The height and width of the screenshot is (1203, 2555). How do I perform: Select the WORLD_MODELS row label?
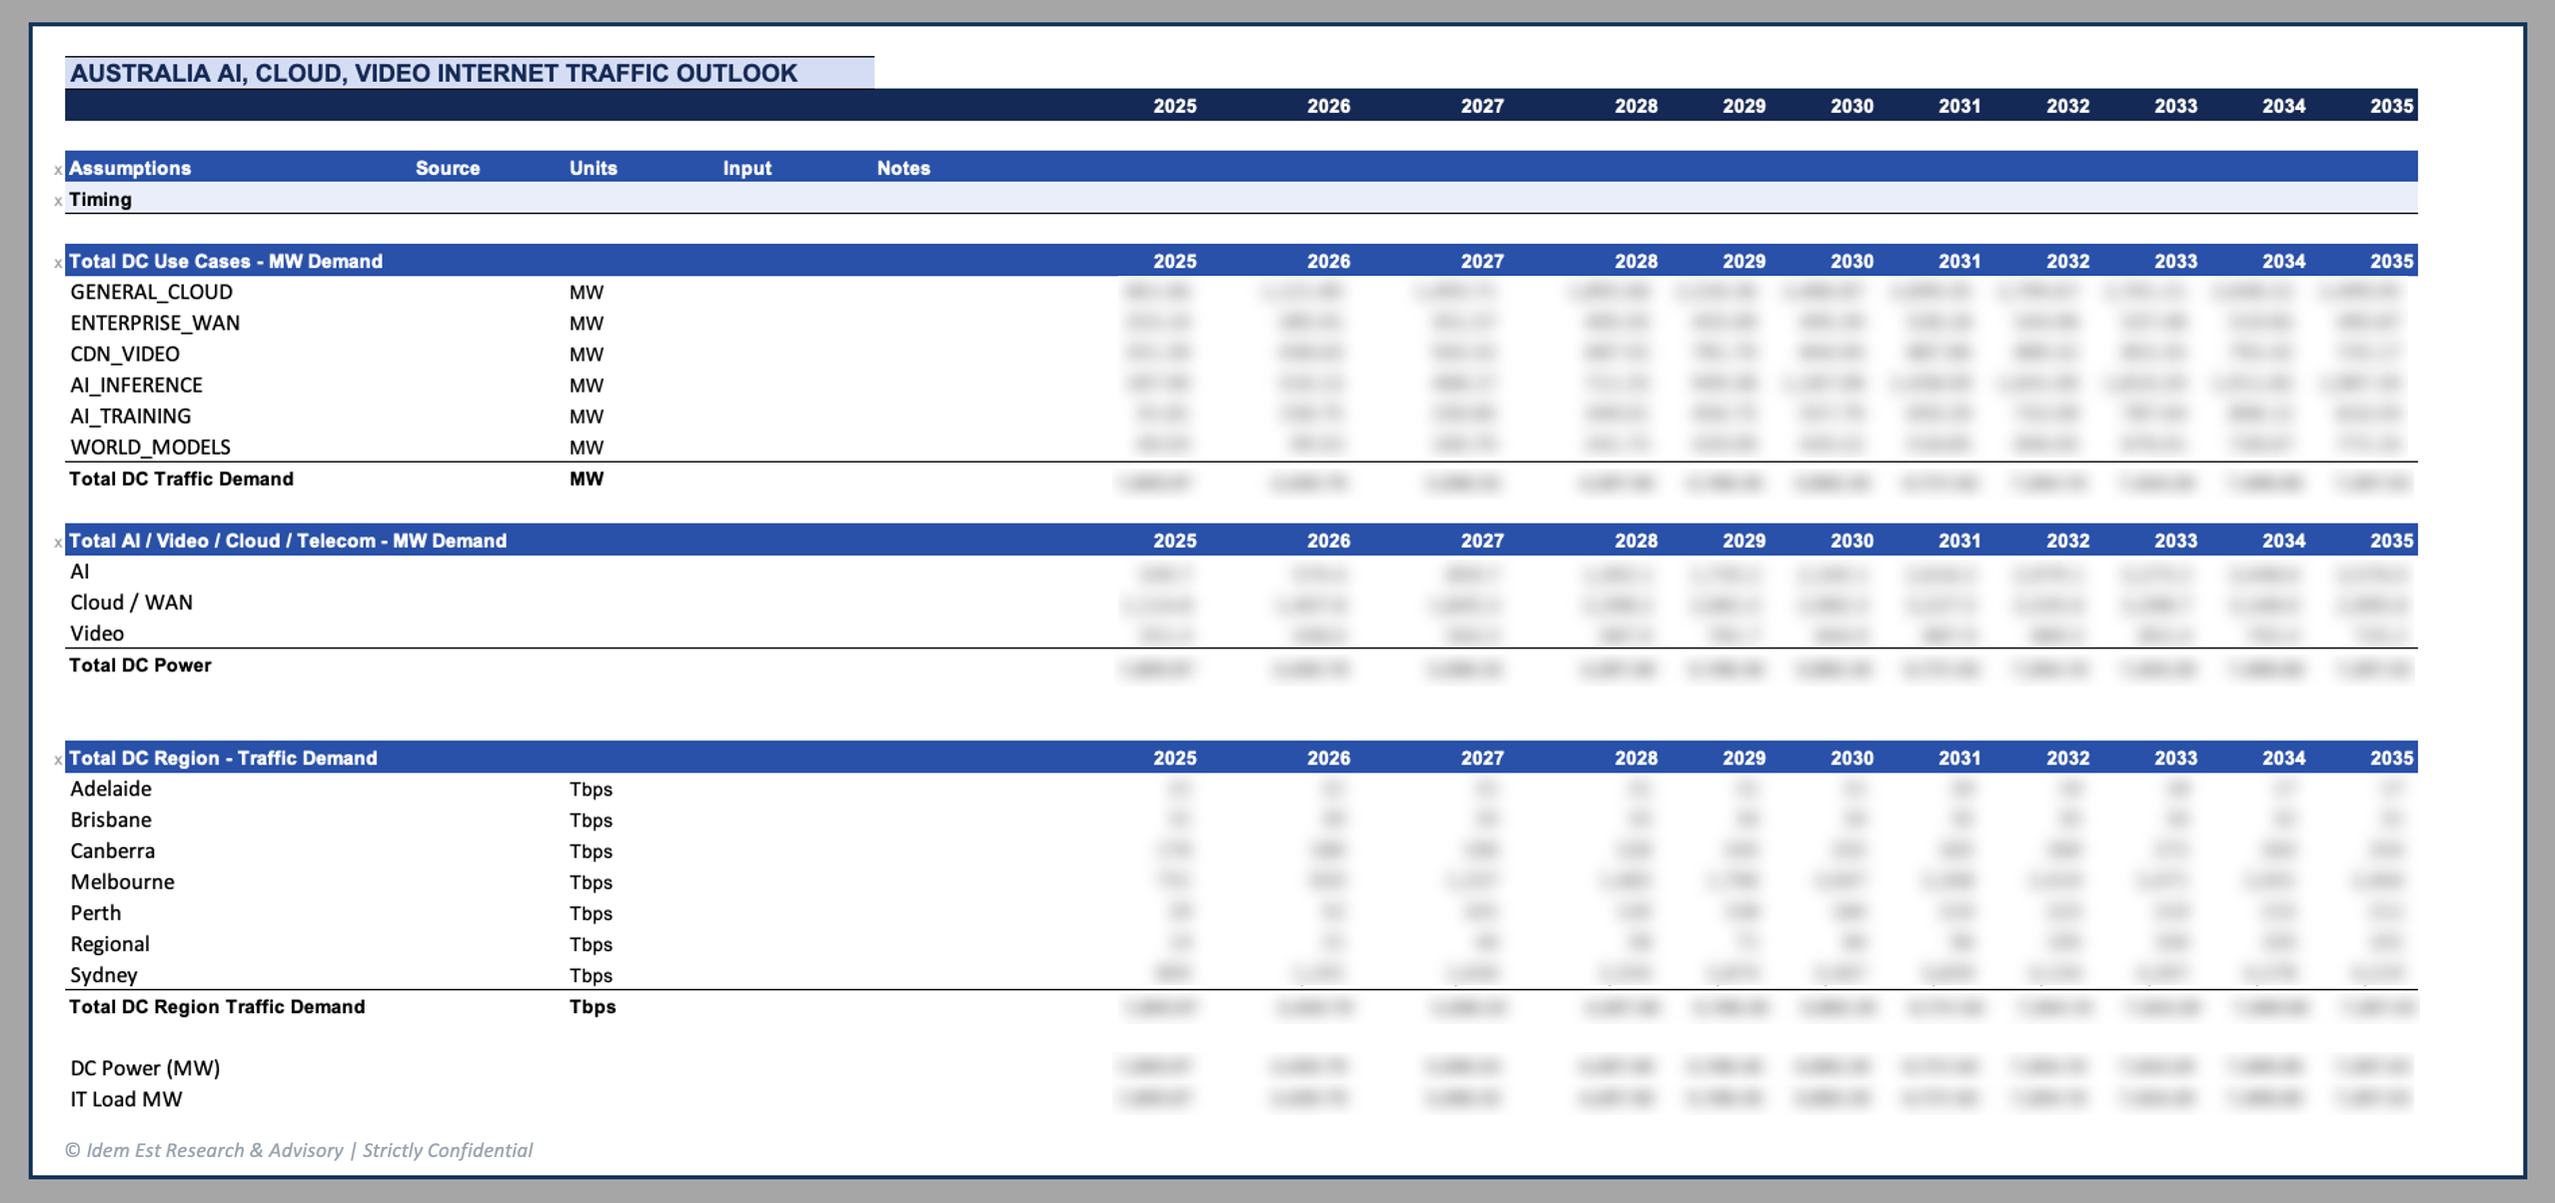pyautogui.click(x=150, y=447)
